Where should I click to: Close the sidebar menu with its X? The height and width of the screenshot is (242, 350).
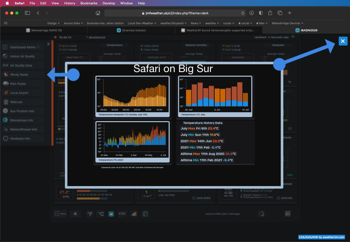pyautogui.click(x=48, y=44)
